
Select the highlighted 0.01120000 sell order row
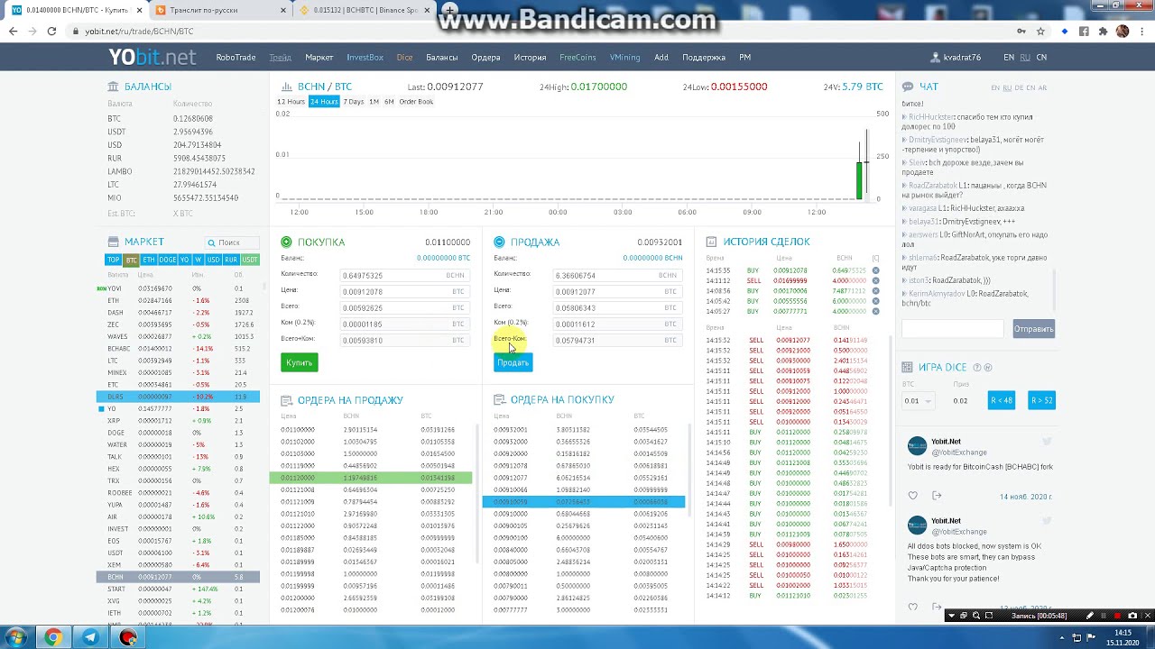(371, 478)
